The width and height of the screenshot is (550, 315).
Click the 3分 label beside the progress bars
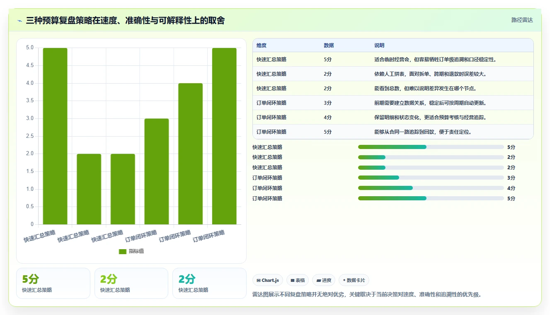pyautogui.click(x=511, y=178)
